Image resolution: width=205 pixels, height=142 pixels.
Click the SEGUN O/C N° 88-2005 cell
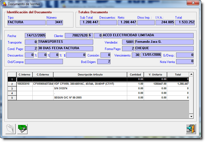pos(90,98)
